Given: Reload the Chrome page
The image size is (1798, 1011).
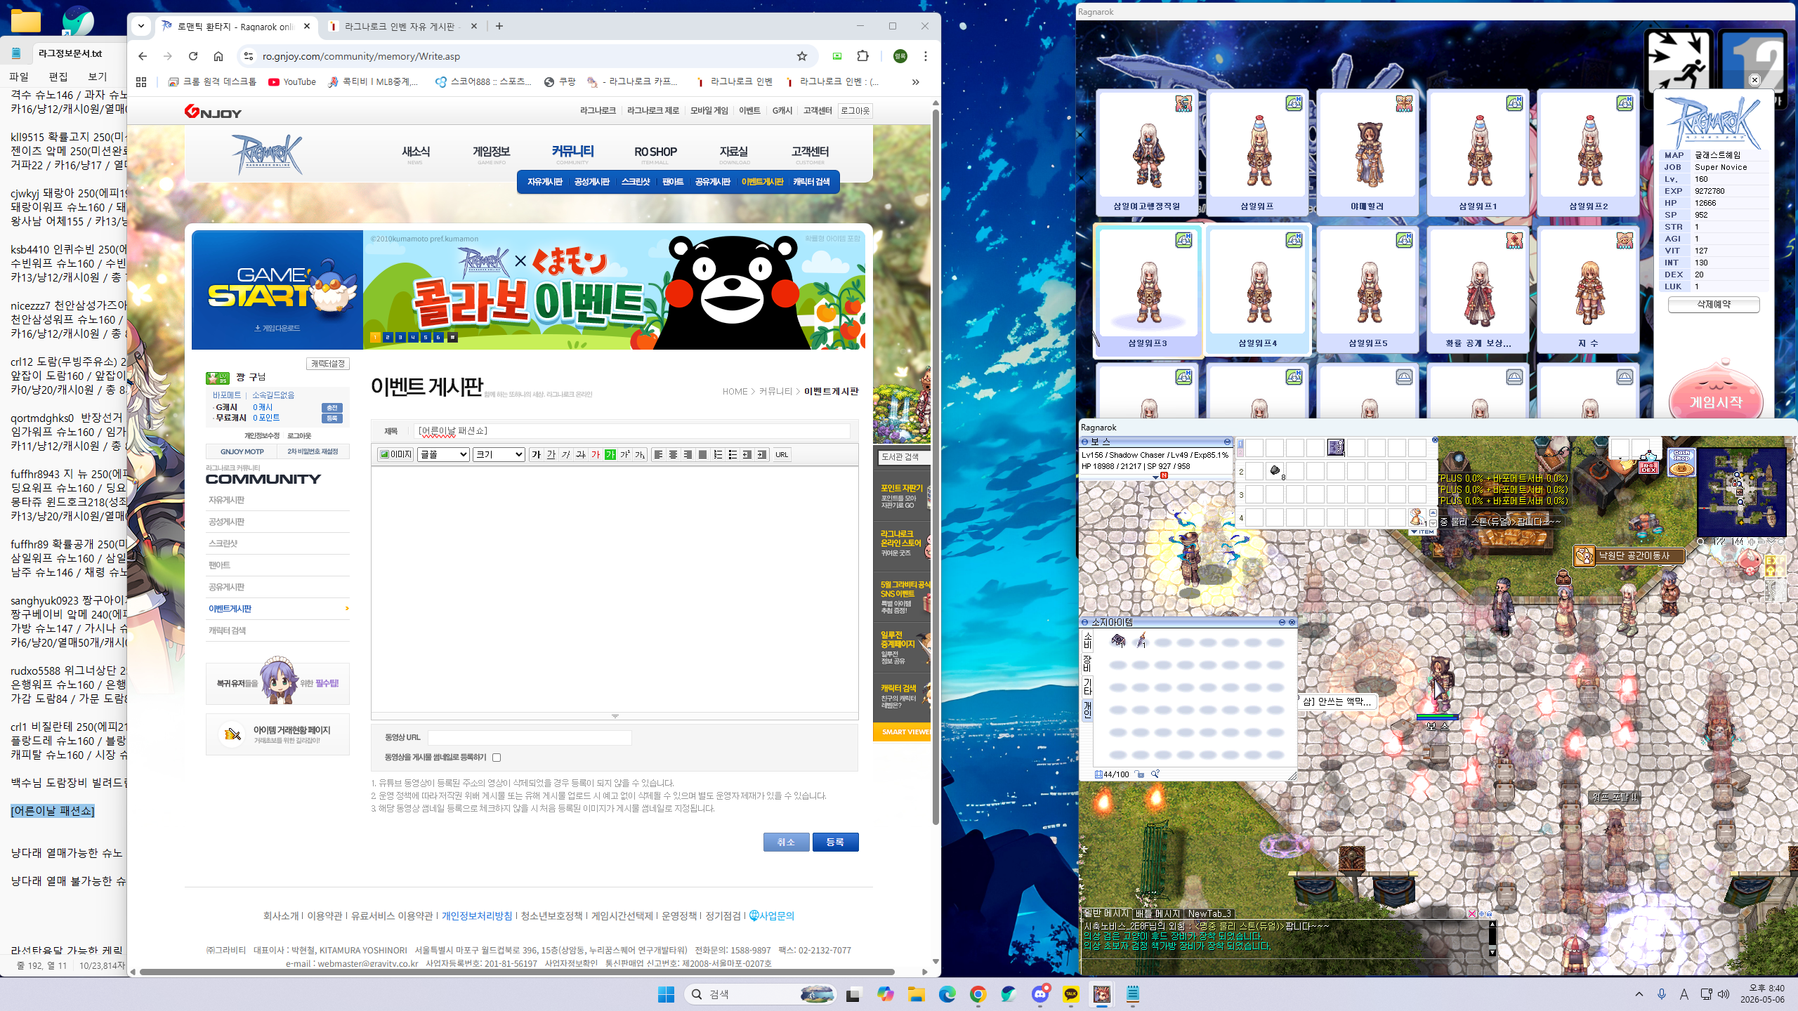Looking at the screenshot, I should click(193, 56).
